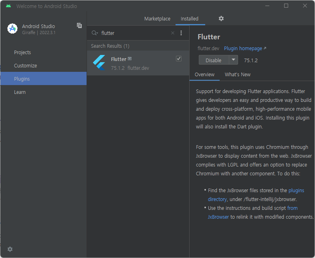Close the Welcome to Android Studio window
The image size is (315, 258).
tap(305, 6)
